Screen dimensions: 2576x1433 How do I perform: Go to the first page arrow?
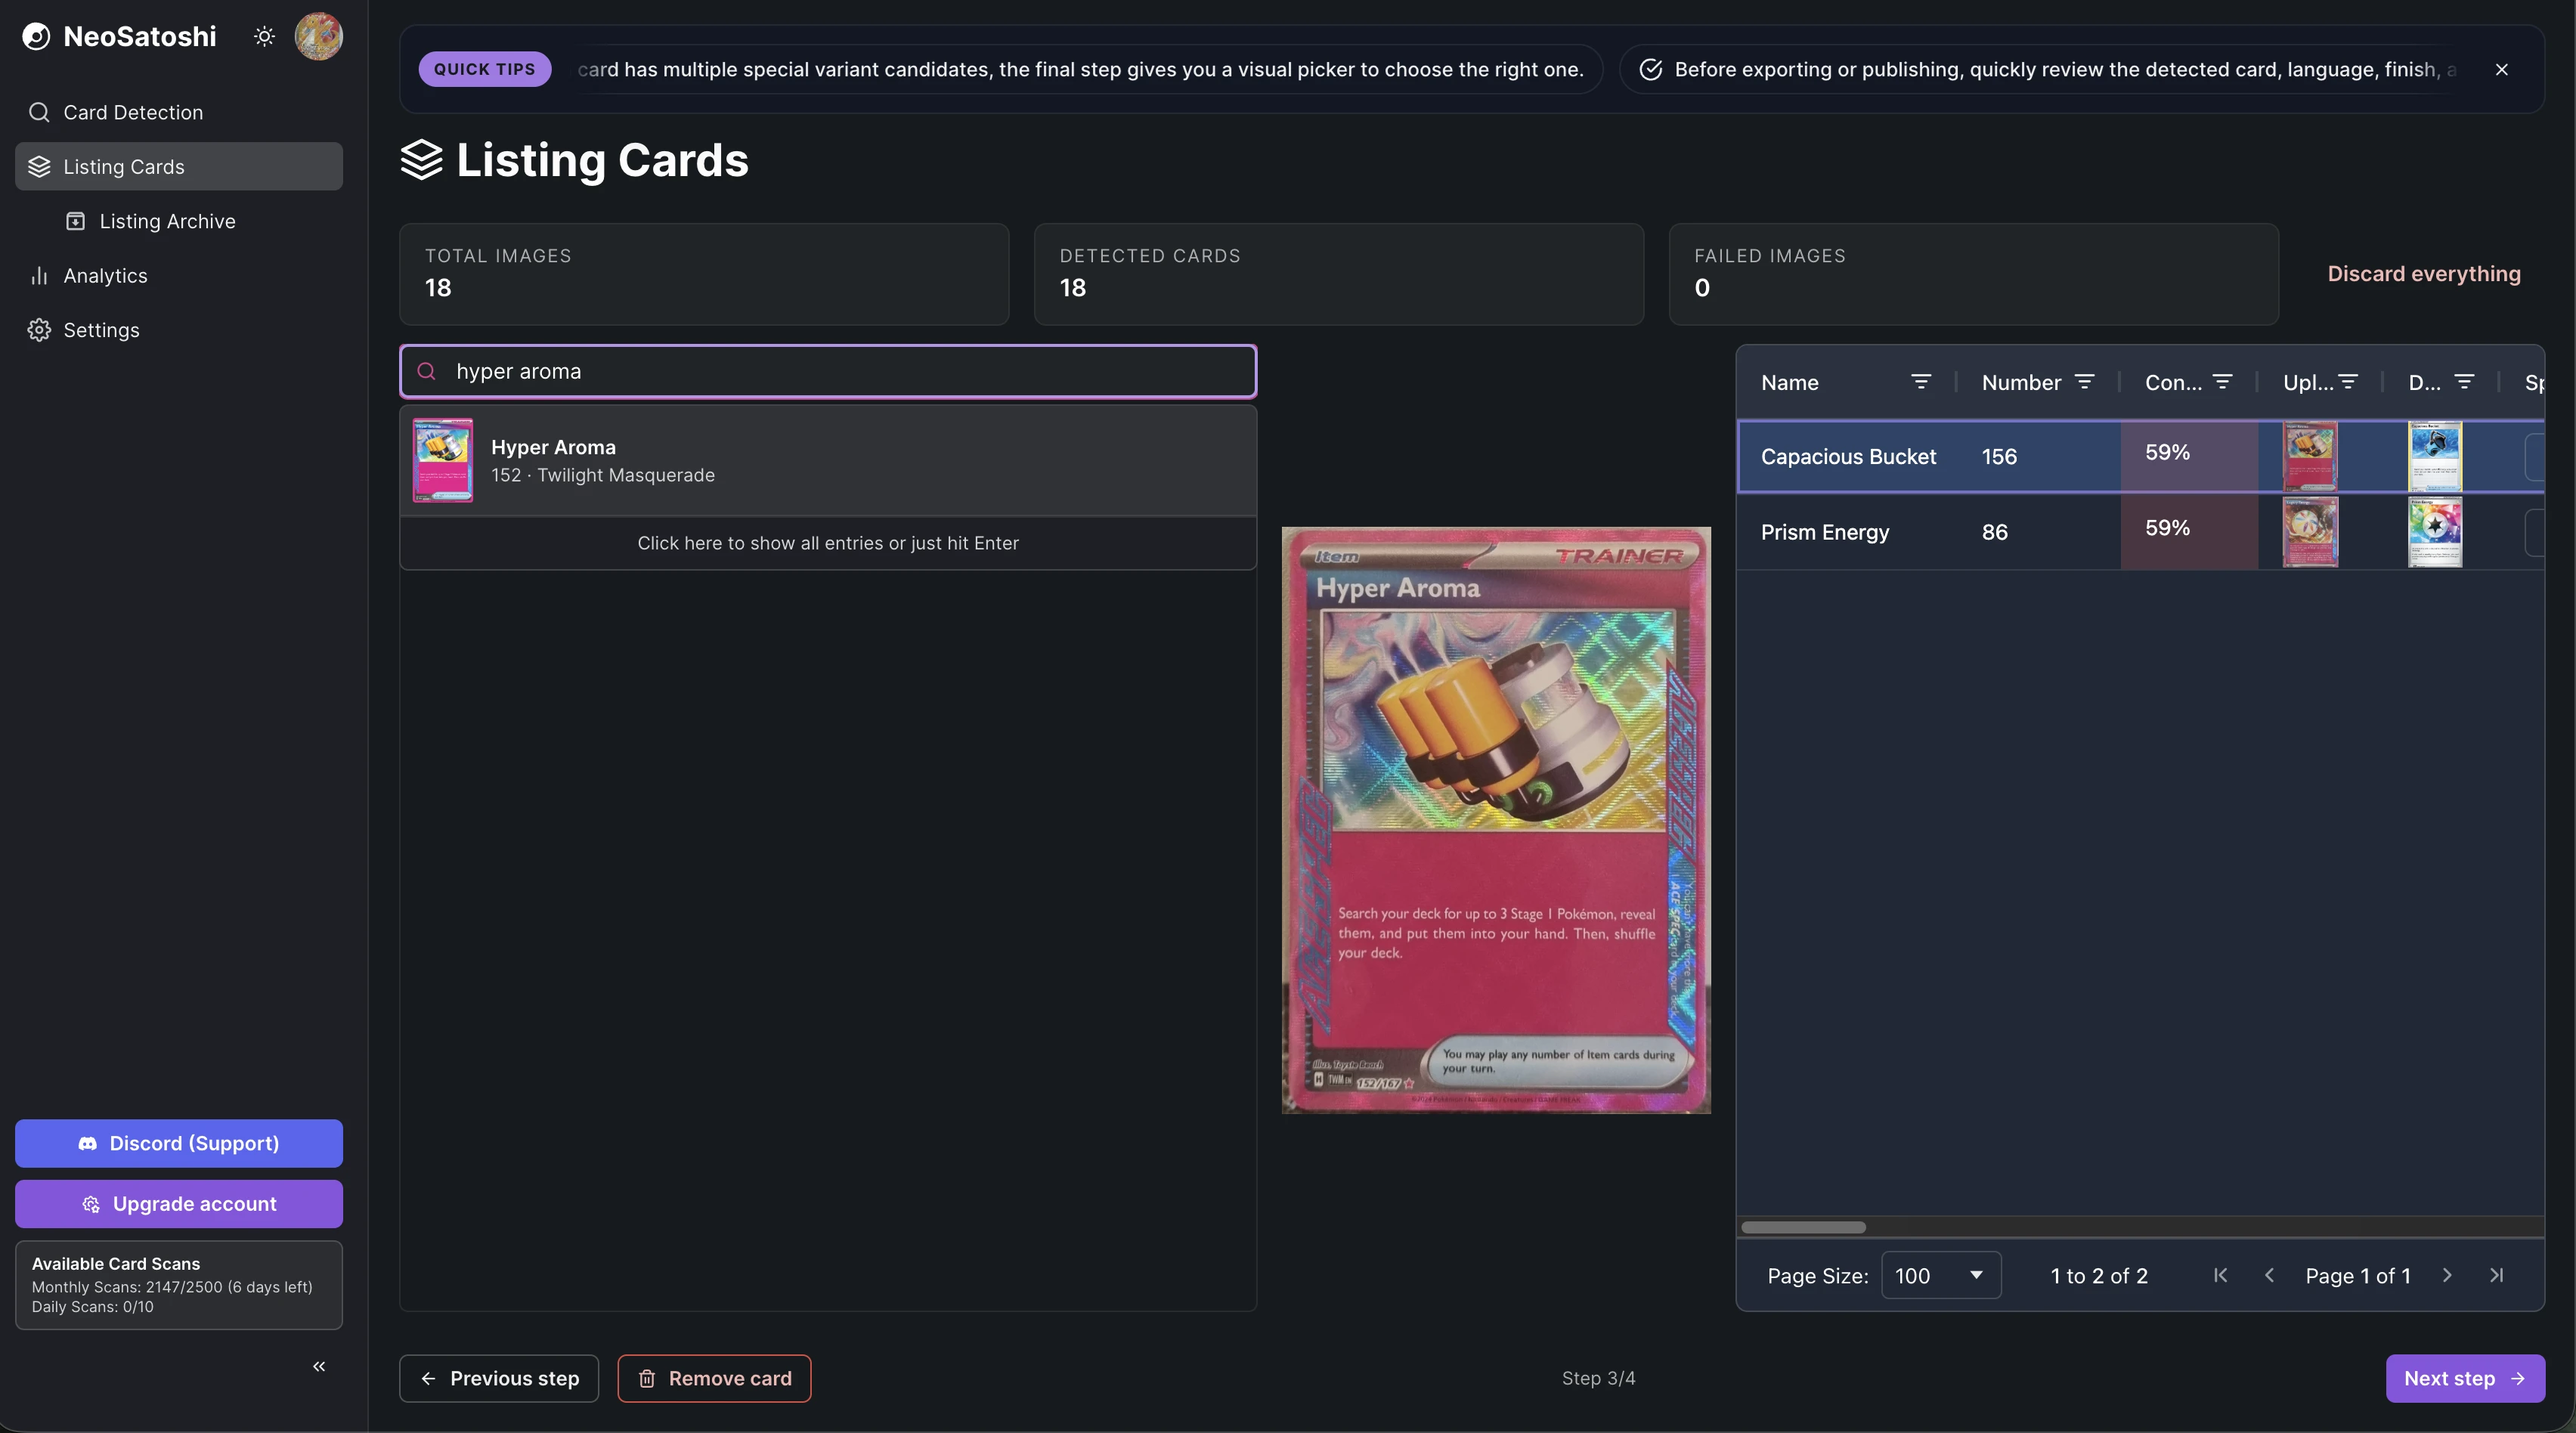pos(2221,1275)
